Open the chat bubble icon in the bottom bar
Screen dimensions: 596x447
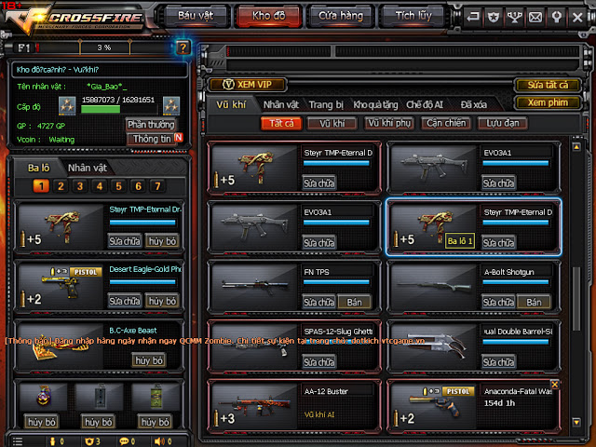click(x=124, y=441)
